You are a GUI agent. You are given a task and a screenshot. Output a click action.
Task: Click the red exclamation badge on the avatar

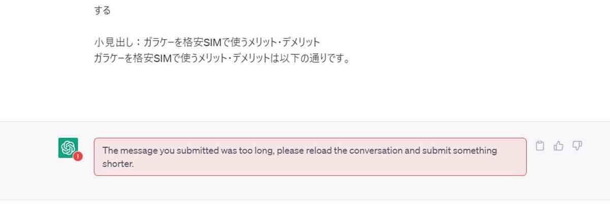(78, 157)
